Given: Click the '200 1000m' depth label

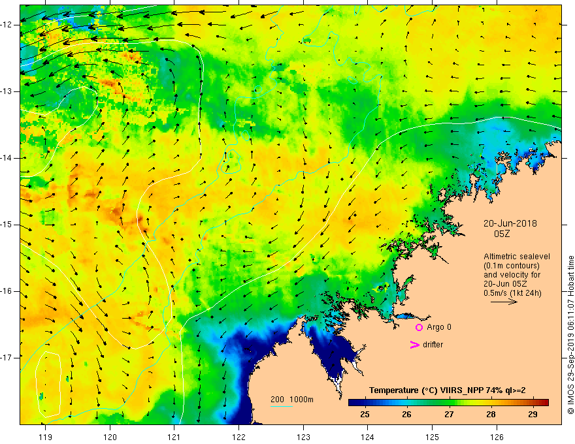Looking at the screenshot, I should pyautogui.click(x=292, y=400).
